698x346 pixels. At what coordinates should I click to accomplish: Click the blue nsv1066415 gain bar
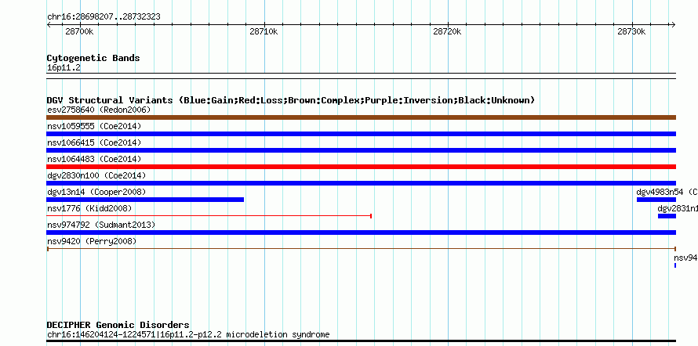pyautogui.click(x=361, y=150)
